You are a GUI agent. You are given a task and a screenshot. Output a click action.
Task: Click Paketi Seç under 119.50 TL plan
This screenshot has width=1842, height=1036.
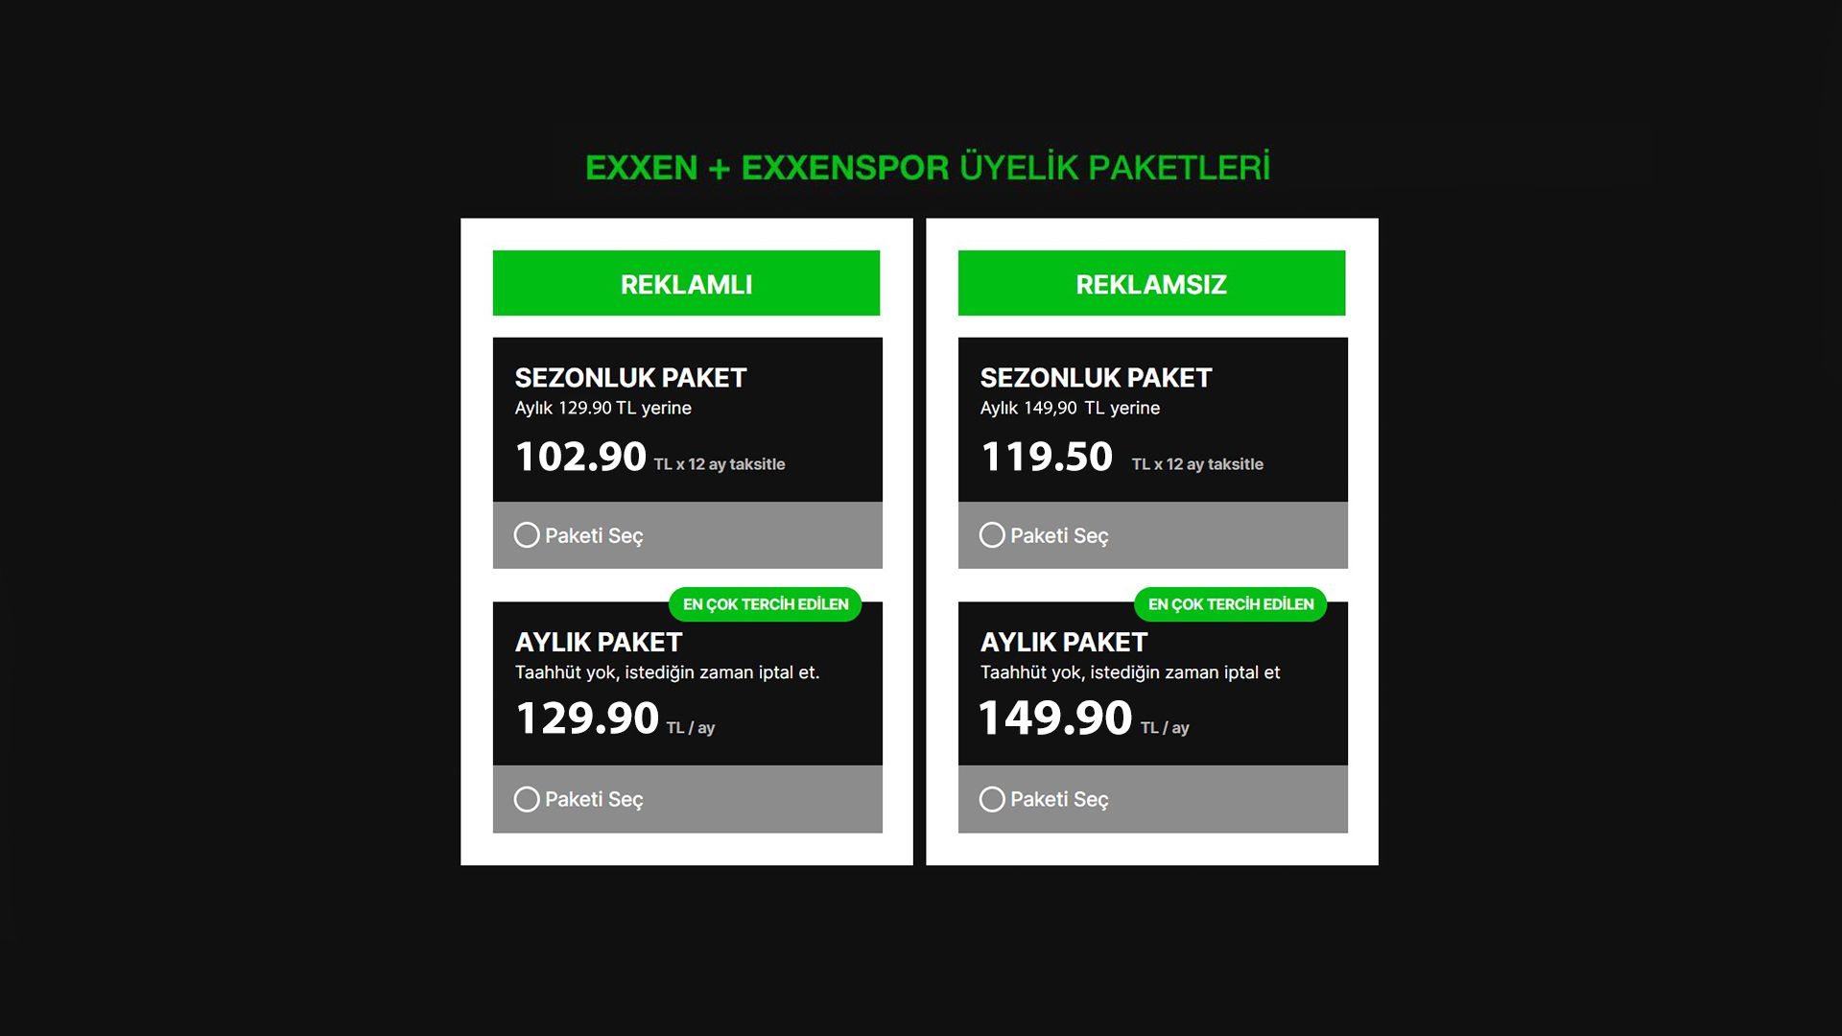[1059, 536]
